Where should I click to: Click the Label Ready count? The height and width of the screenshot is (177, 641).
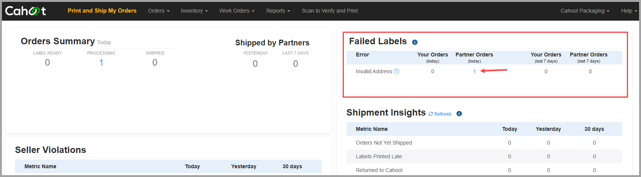tap(47, 63)
